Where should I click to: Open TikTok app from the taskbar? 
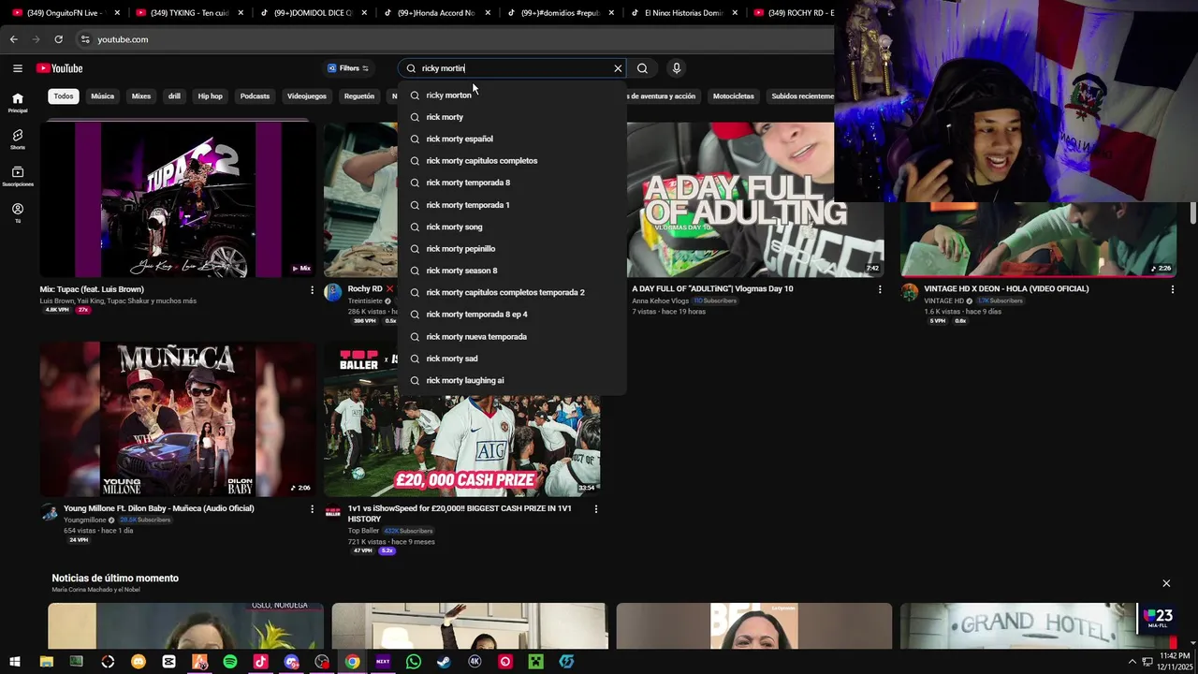[260, 662]
